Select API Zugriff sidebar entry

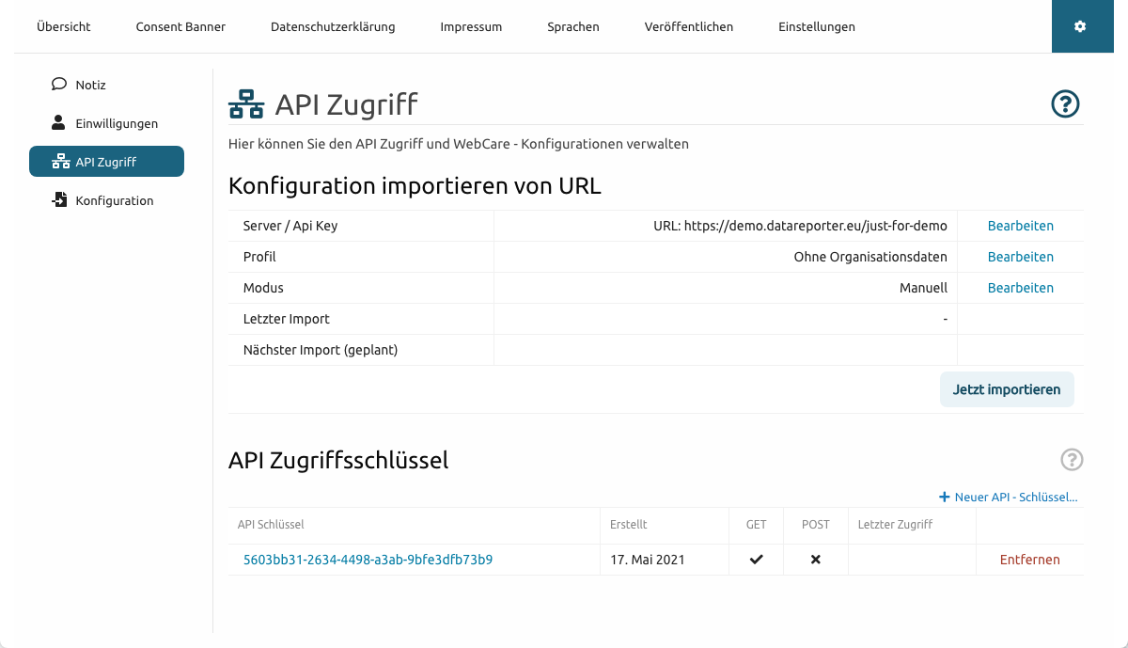106,162
